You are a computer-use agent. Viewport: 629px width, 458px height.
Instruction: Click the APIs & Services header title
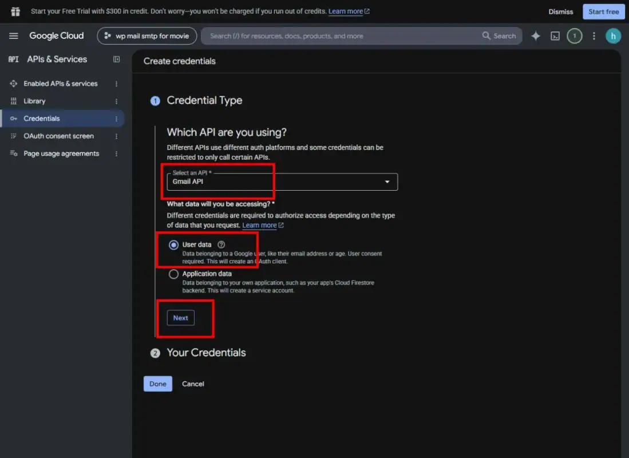coord(57,59)
